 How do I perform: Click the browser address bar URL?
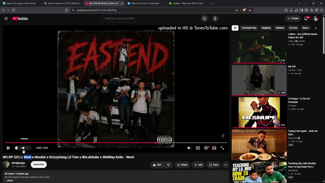pyautogui.click(x=96, y=10)
